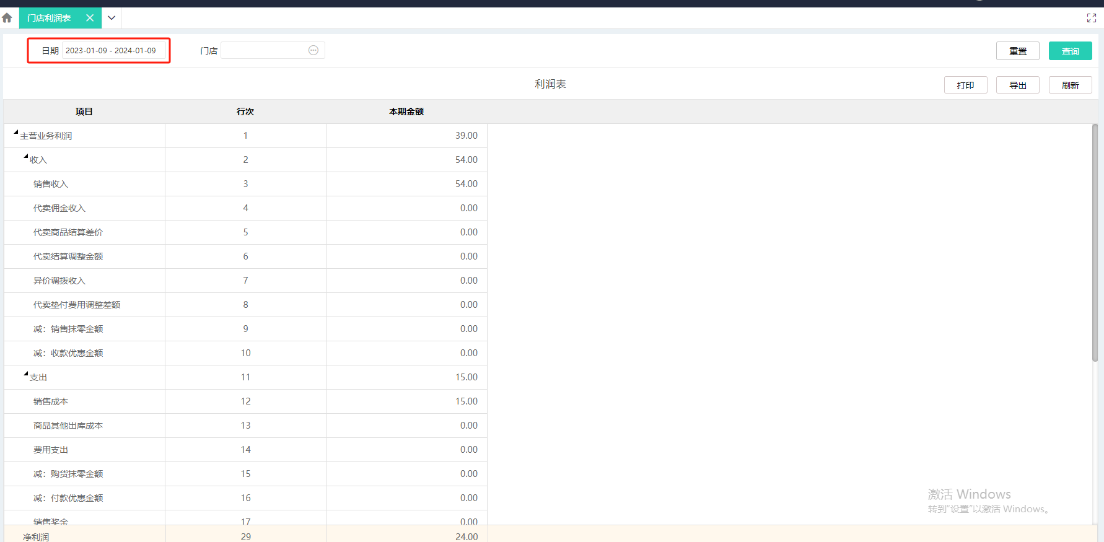
Task: Open the 门店 selector ellipsis icon
Action: coord(313,50)
